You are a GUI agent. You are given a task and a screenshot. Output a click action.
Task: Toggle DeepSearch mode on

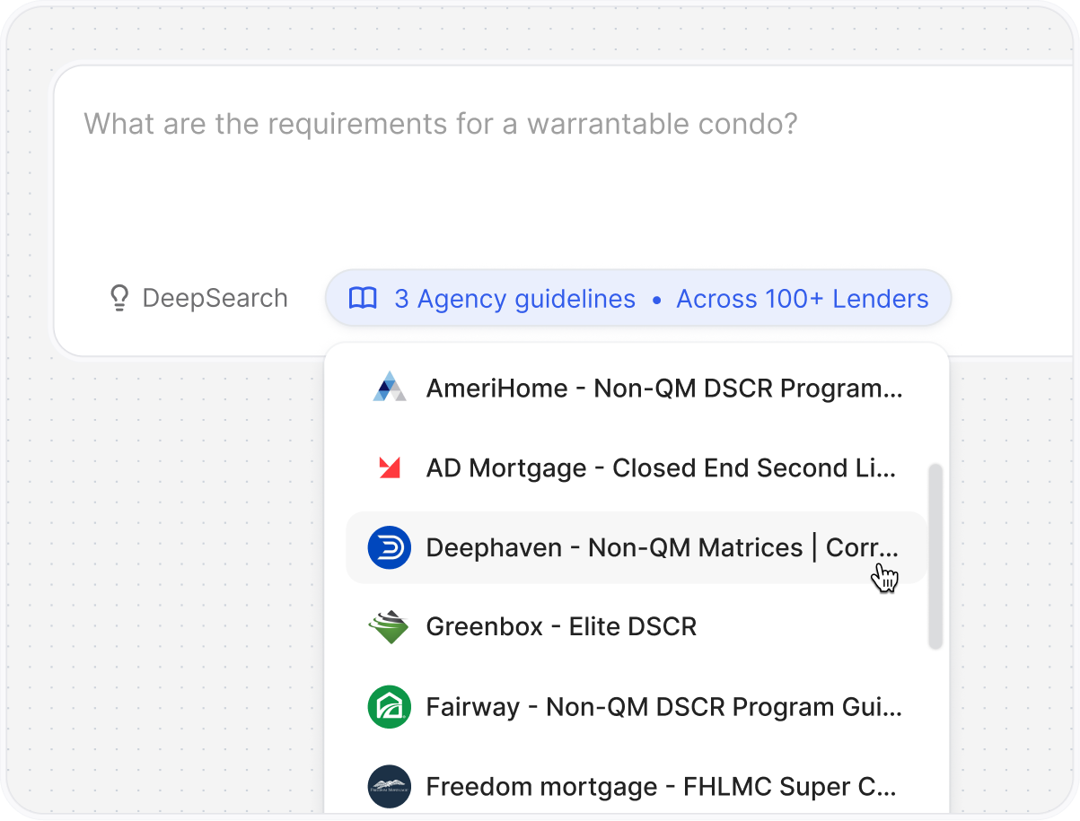[198, 298]
